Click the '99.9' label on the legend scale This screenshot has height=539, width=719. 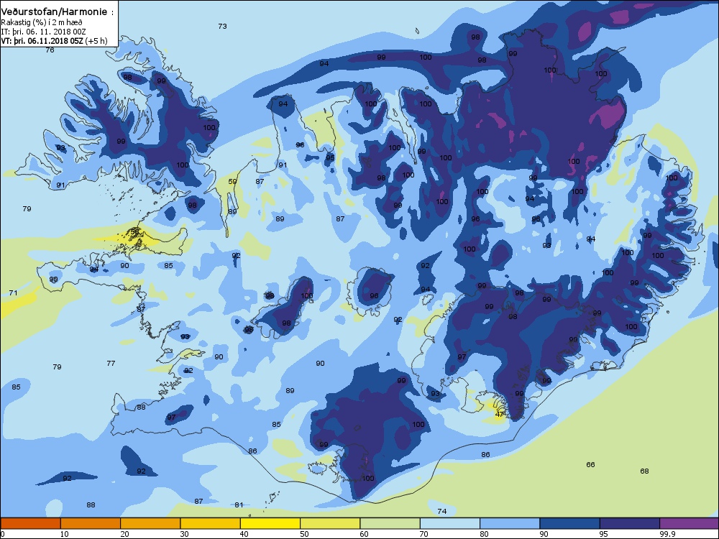(x=668, y=534)
